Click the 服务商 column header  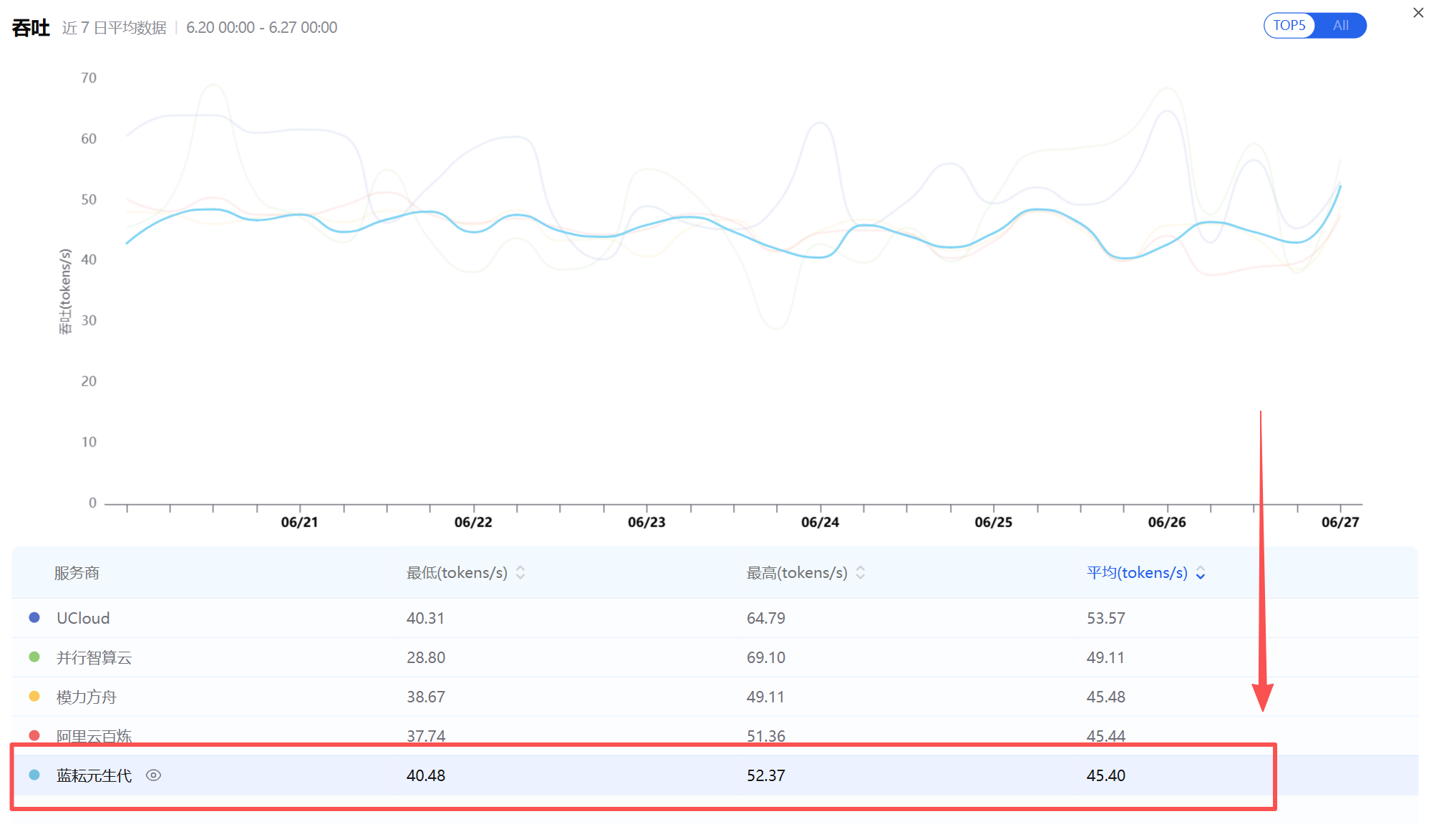[x=77, y=573]
